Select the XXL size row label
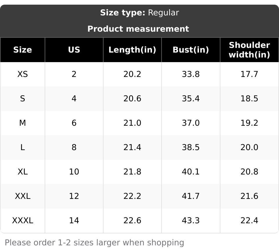The width and height of the screenshot is (279, 252). [23, 196]
